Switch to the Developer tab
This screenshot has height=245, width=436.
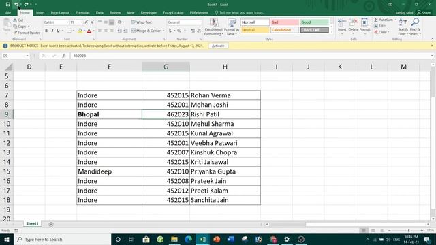(x=149, y=13)
